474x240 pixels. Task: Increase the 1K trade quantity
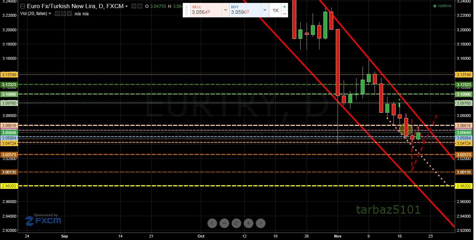point(284,7)
